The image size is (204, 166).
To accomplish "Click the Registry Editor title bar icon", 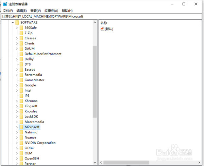I will (5, 4).
